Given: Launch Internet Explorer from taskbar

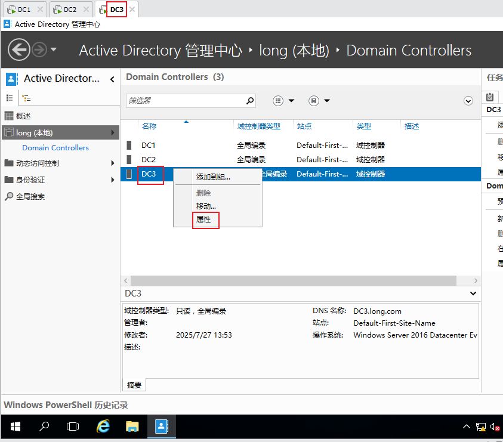Looking at the screenshot, I should [103, 426].
